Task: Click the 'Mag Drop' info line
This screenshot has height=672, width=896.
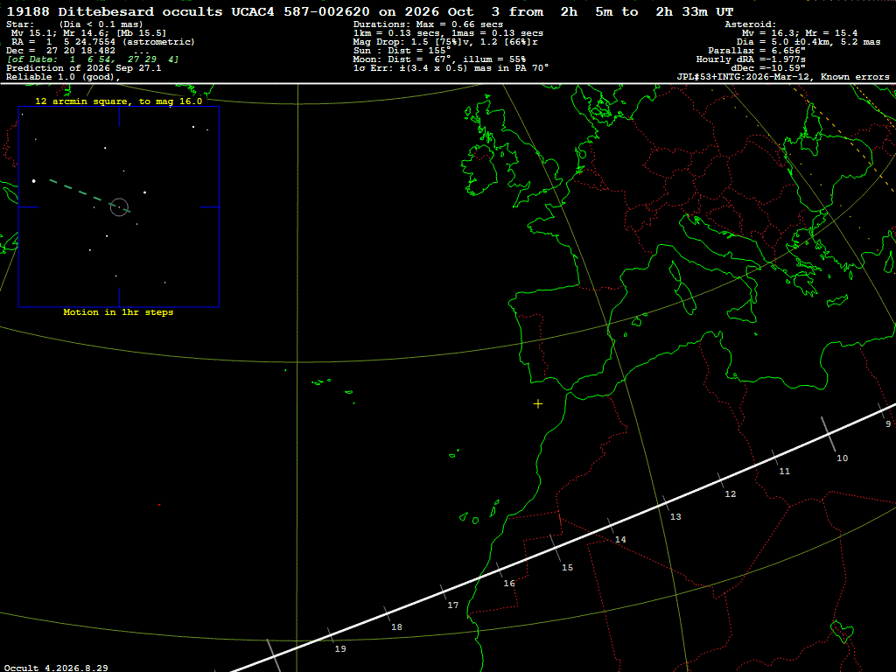Action: 445,42
